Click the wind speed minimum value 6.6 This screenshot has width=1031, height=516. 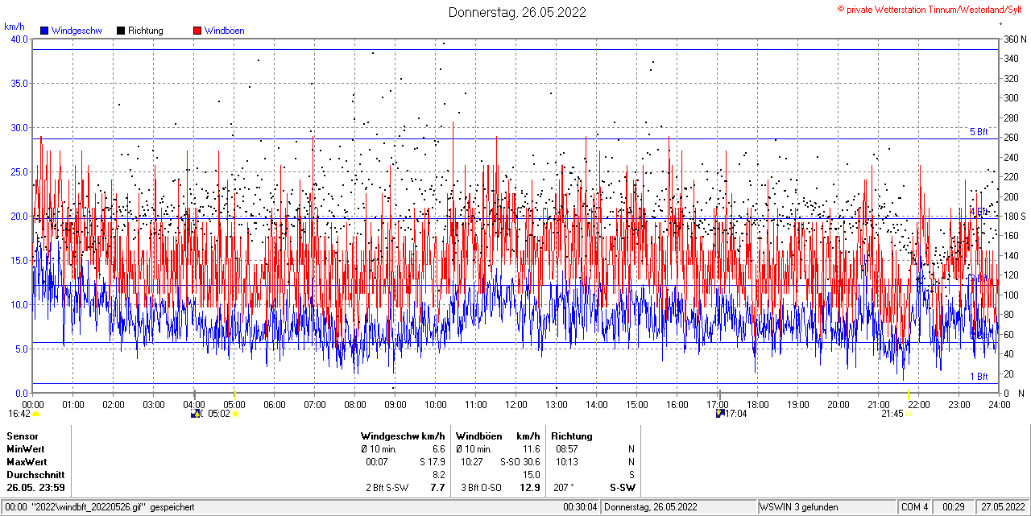tap(438, 448)
